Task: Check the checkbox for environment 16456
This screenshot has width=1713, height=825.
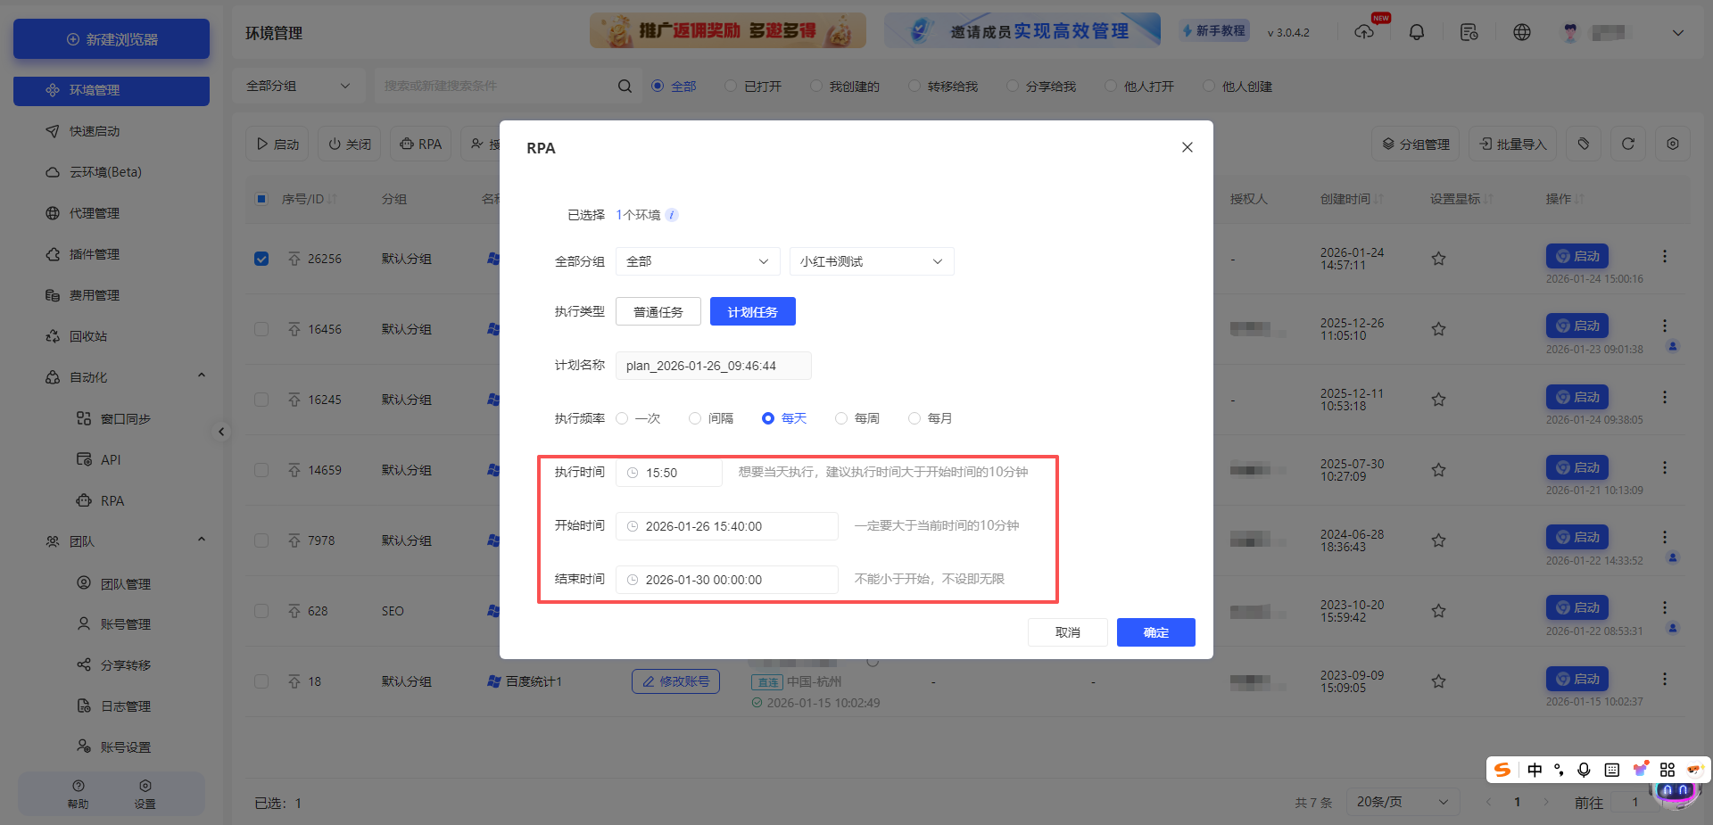Action: point(261,328)
